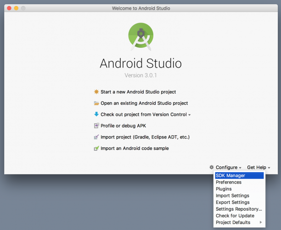Click the green maximize window button
The width and height of the screenshot is (281, 230).
point(23,8)
